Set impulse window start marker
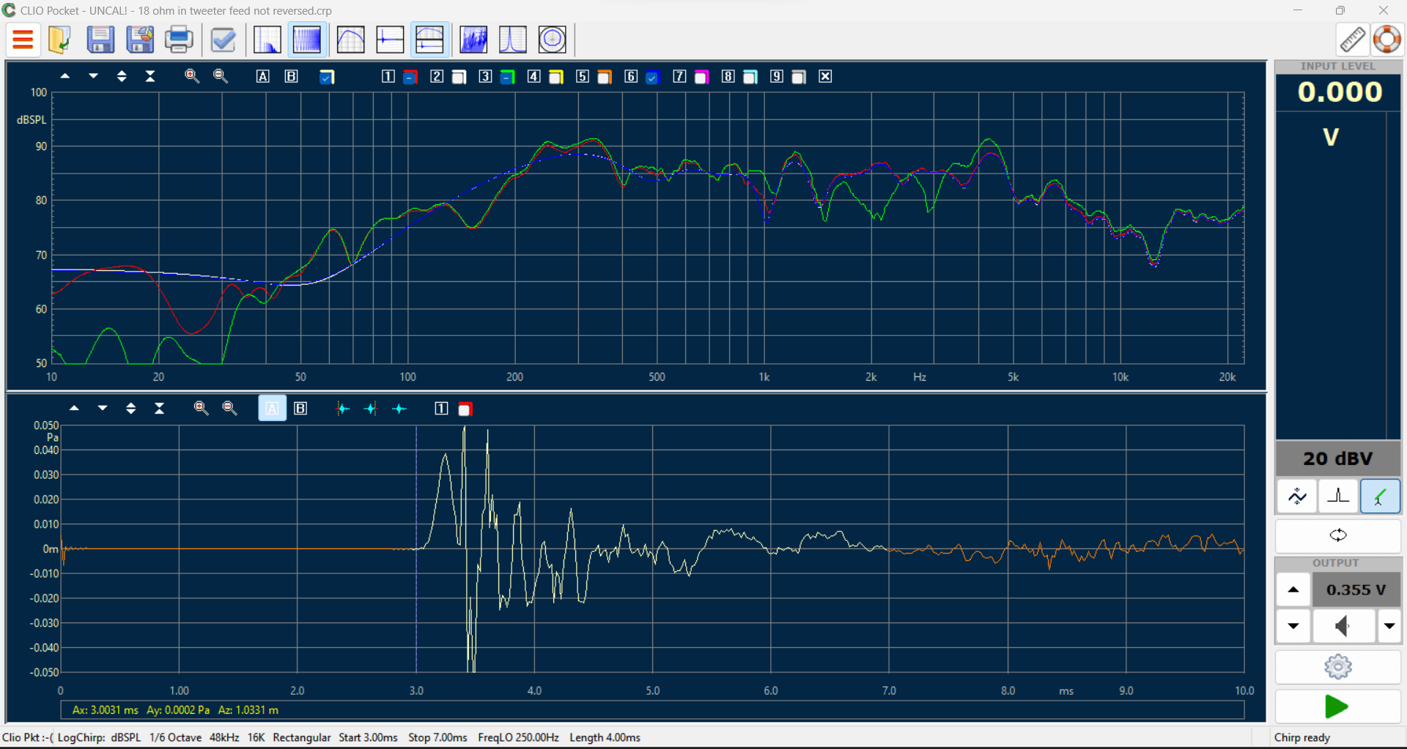 (342, 409)
